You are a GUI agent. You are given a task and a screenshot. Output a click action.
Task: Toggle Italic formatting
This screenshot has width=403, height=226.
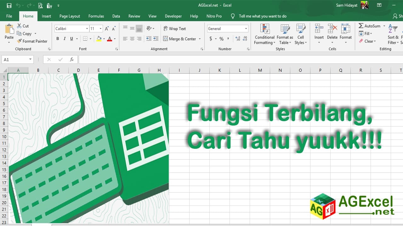(65, 39)
